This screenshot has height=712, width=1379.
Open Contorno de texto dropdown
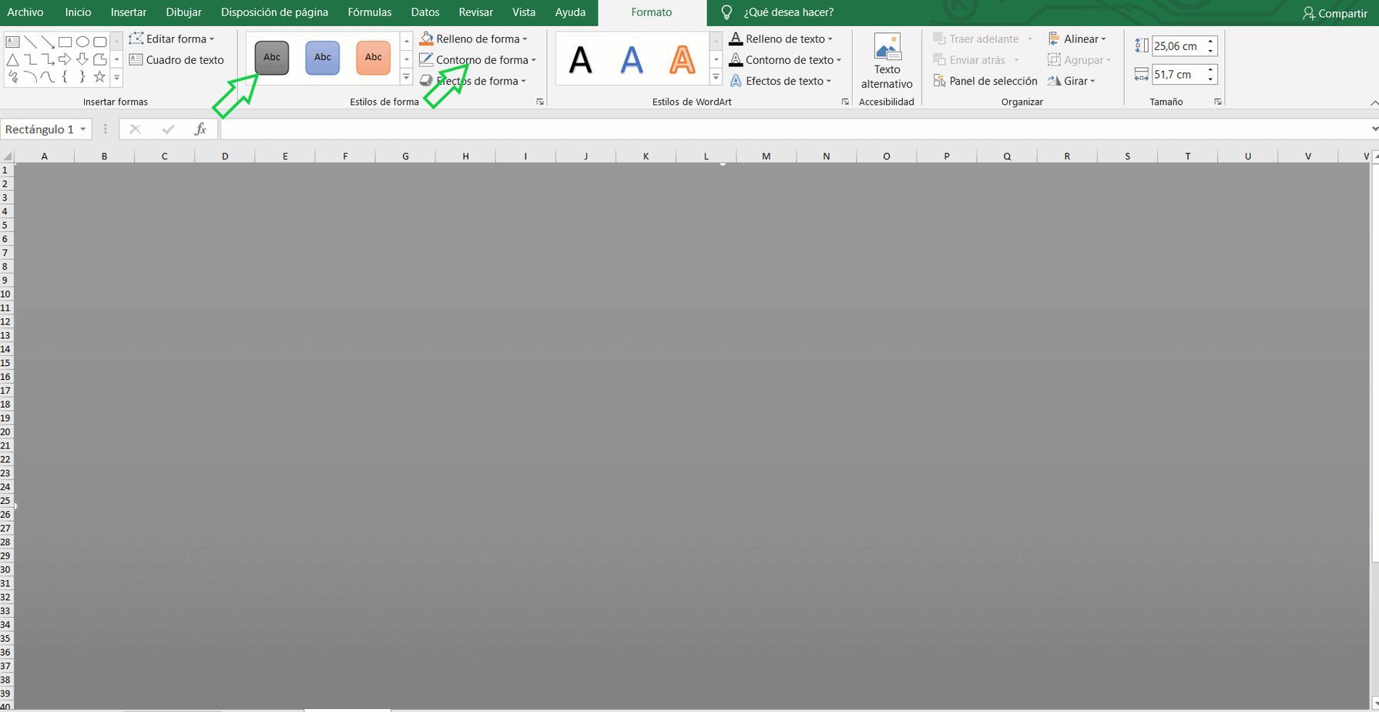[x=786, y=60]
